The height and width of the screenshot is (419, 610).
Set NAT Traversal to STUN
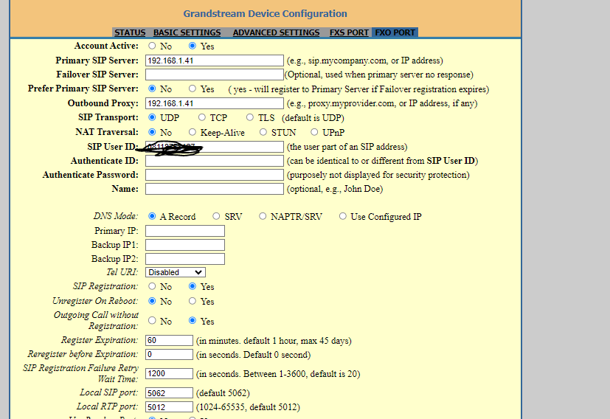pyautogui.click(x=263, y=132)
